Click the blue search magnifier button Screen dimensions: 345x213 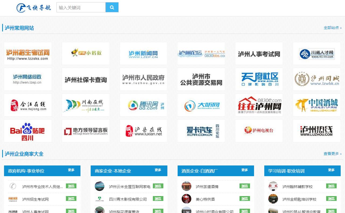(x=112, y=8)
